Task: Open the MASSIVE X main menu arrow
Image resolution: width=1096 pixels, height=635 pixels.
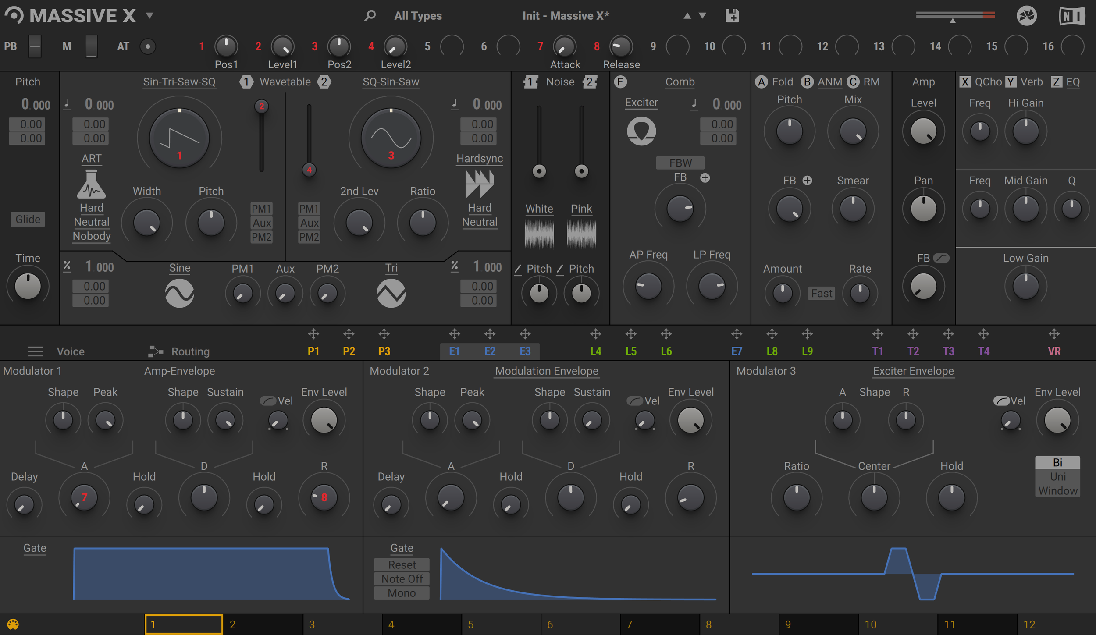Action: tap(149, 16)
